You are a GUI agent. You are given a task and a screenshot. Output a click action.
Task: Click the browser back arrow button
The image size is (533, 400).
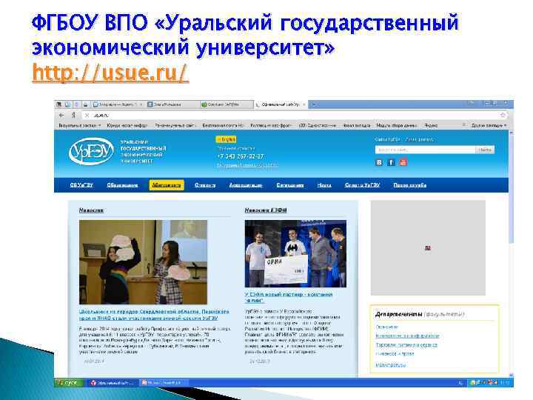(x=61, y=116)
